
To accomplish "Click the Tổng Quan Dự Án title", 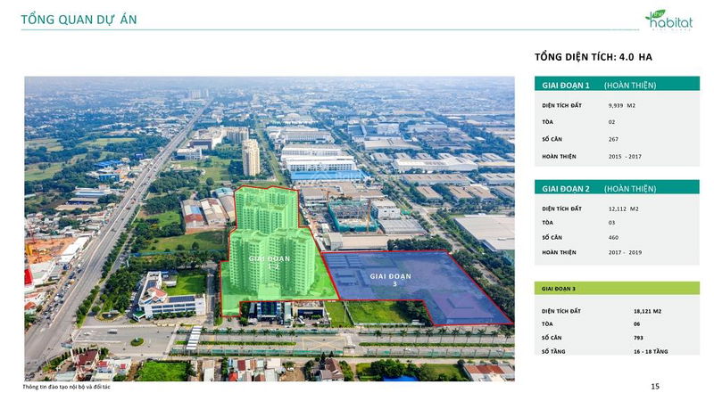I will (79, 20).
